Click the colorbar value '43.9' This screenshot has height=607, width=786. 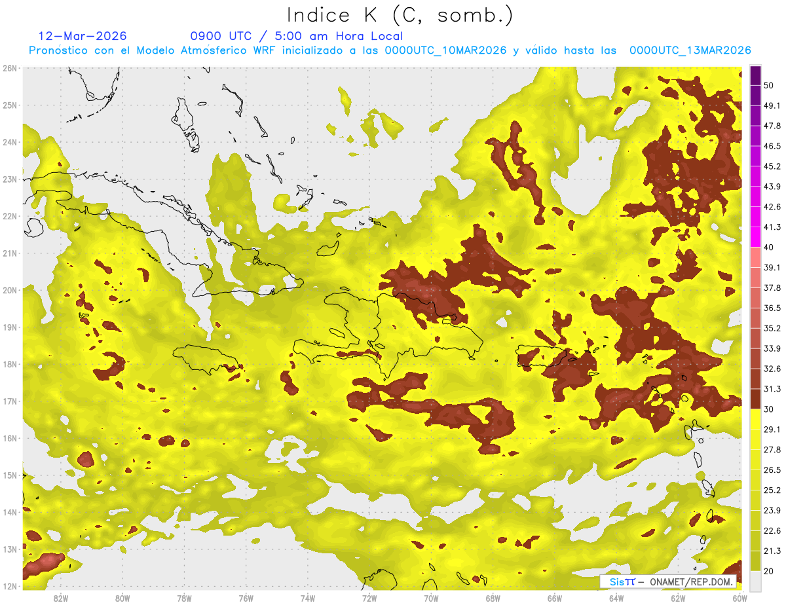click(x=772, y=187)
